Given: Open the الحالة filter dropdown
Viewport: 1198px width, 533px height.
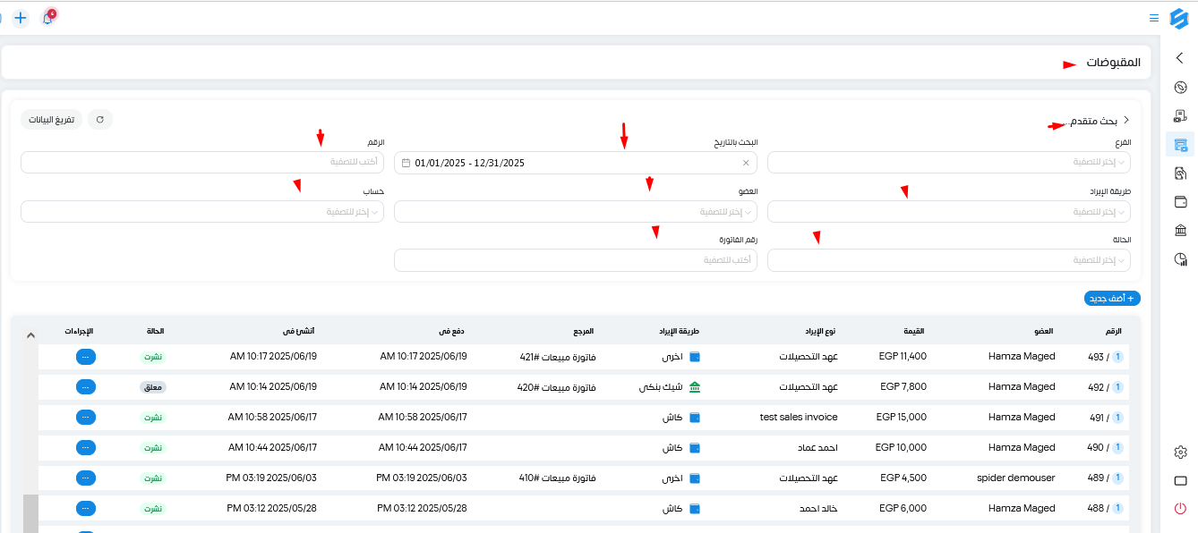Looking at the screenshot, I should (x=949, y=260).
